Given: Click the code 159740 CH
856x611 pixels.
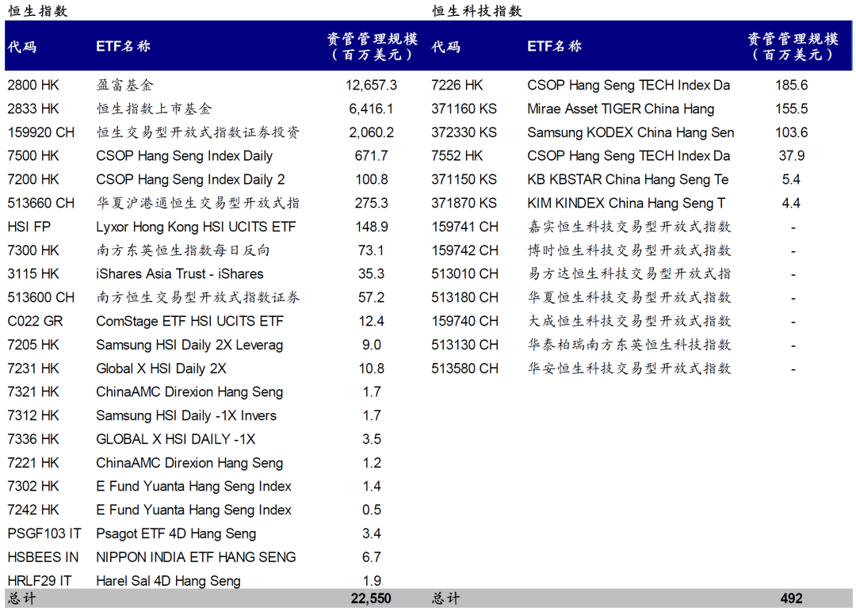Looking at the screenshot, I should (x=465, y=321).
